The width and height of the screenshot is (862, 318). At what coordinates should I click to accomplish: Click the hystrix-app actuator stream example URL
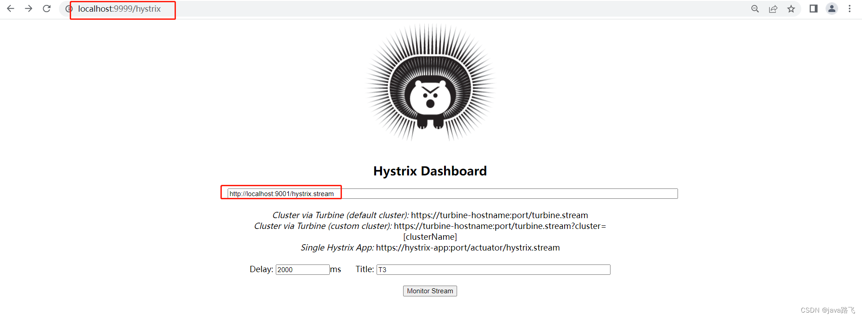tap(468, 248)
